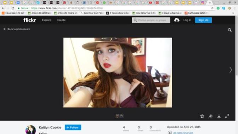Viewport: 238px width, 134px height.
Task: Click the '0 faves' count
Action: point(140,129)
